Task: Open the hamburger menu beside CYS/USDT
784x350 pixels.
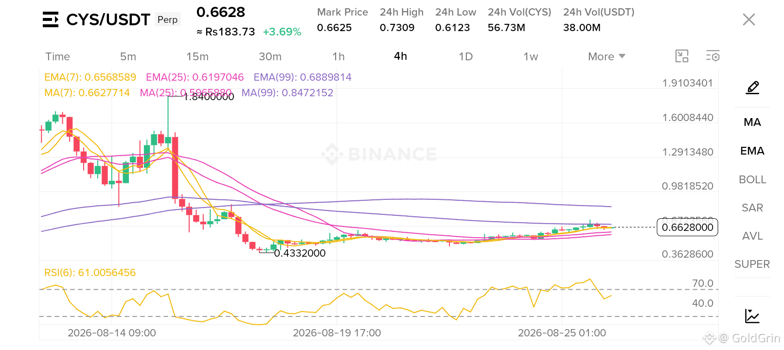Action: click(x=51, y=19)
